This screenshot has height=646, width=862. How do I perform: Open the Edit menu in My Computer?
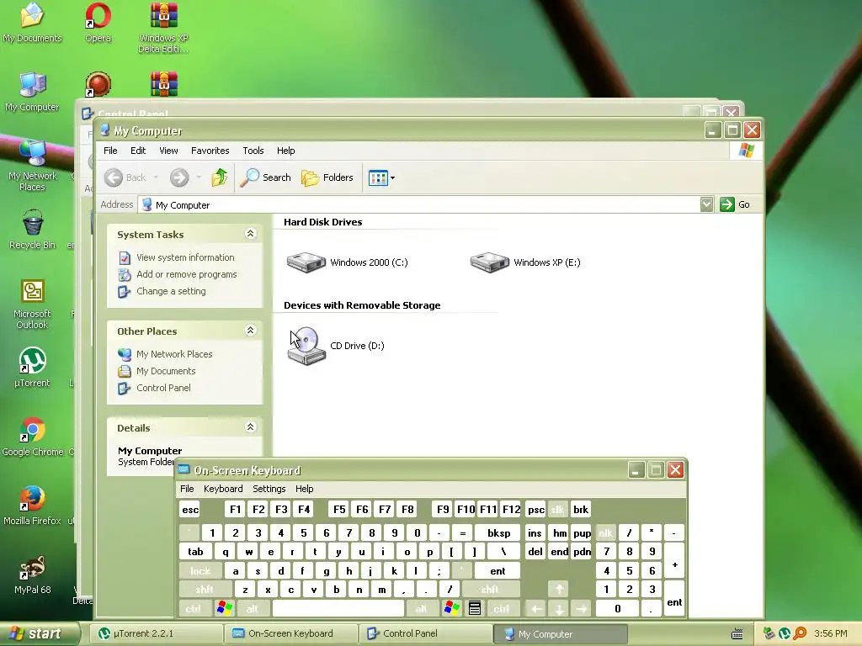click(138, 151)
